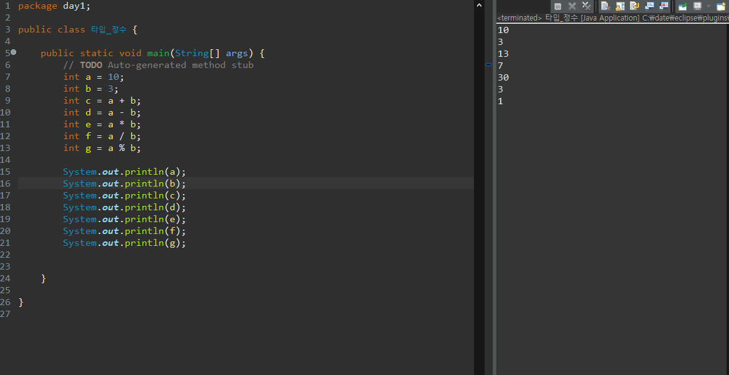The width and height of the screenshot is (729, 375).
Task: Click the line 'int e = a * b;'
Action: 102,124
